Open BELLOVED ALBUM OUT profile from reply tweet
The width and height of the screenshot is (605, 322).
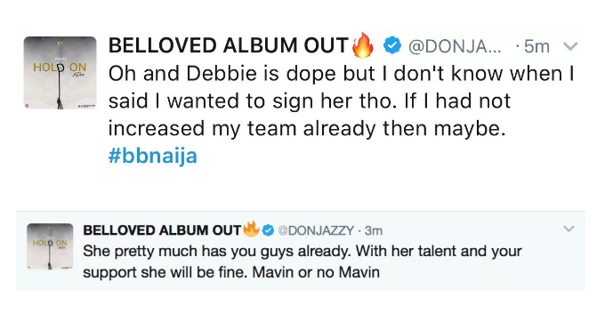tap(162, 230)
